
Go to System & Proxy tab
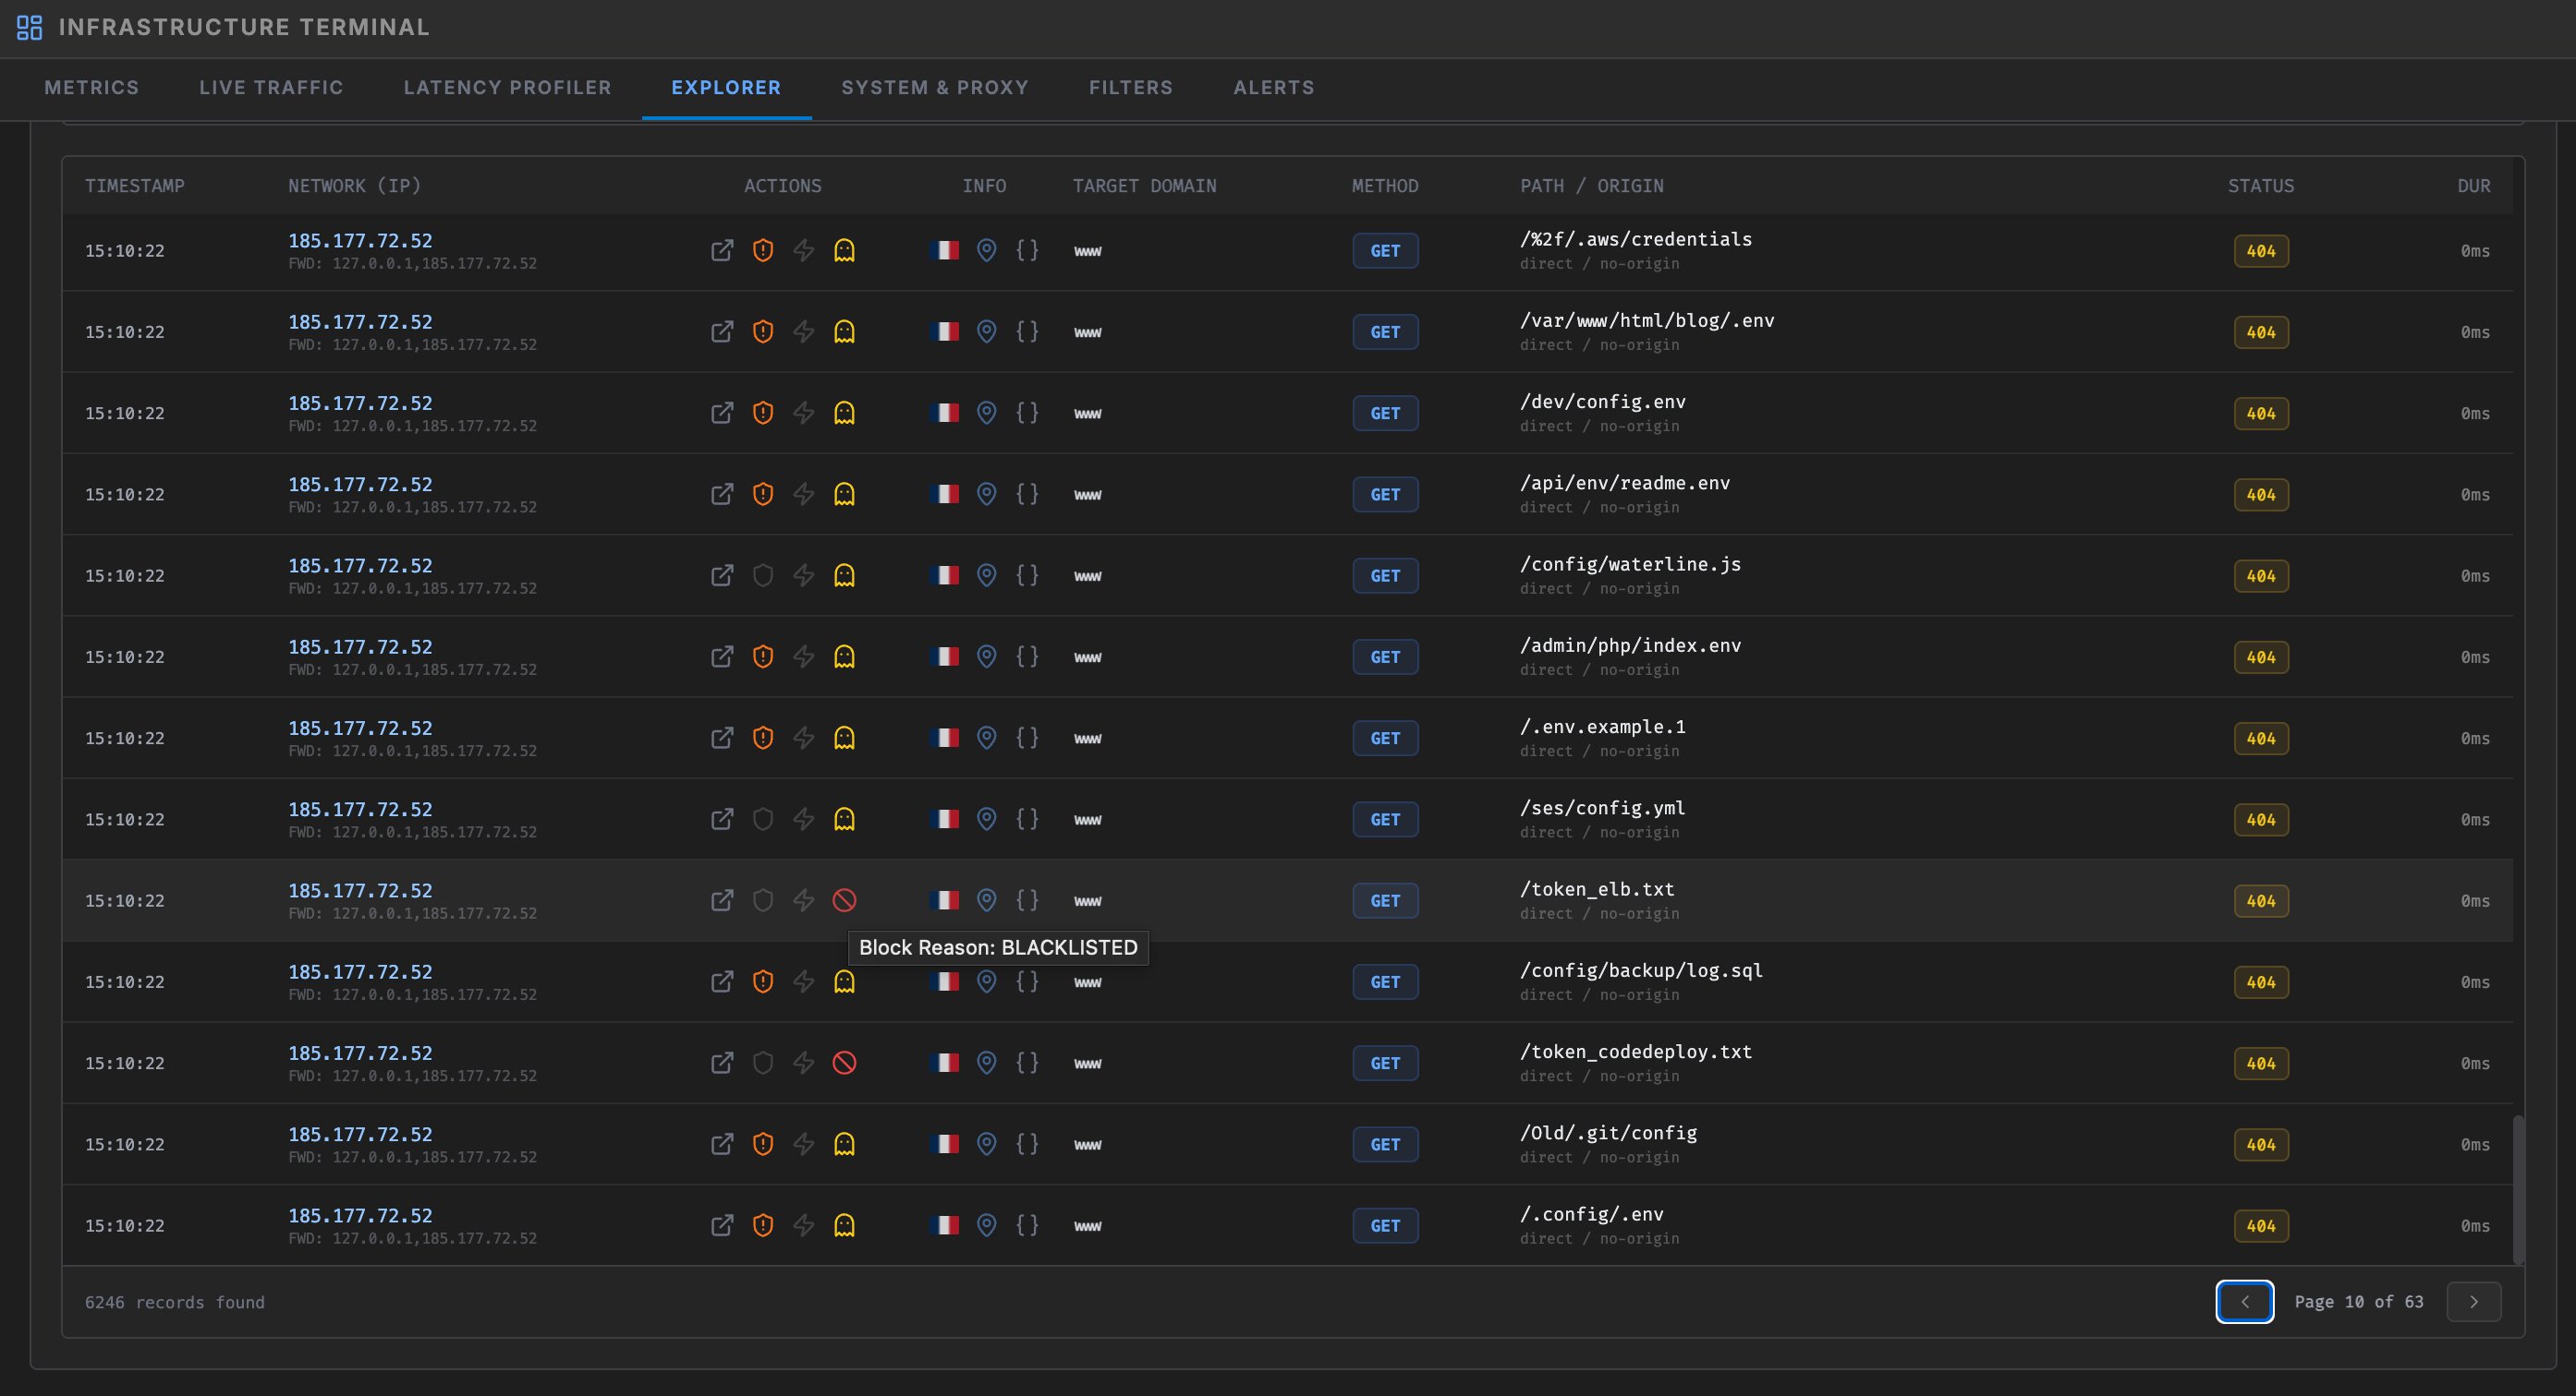[x=935, y=88]
